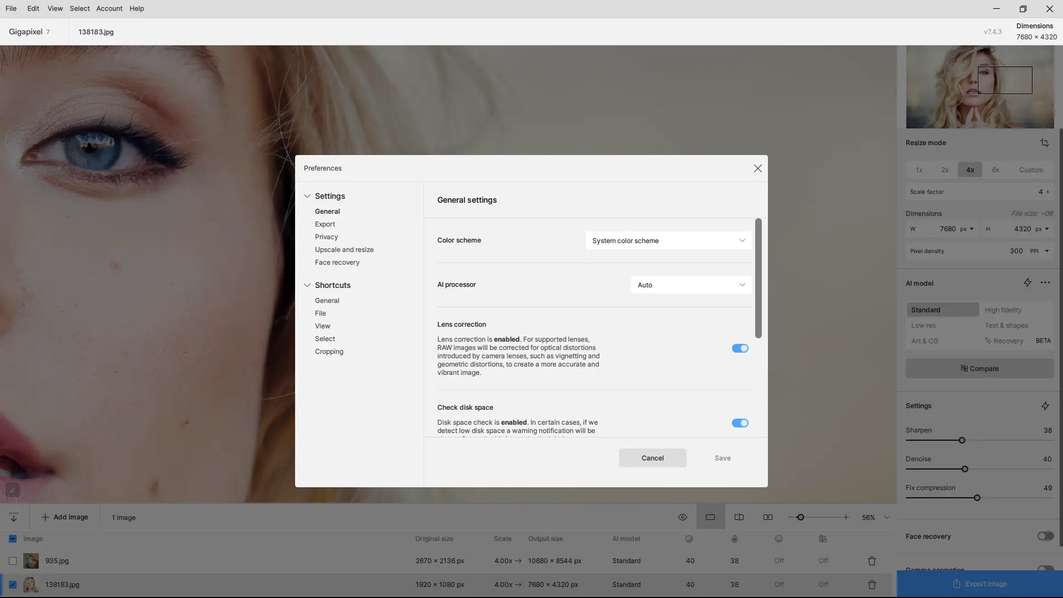
Task: Disable the Lens correction toggle
Action: [x=740, y=348]
